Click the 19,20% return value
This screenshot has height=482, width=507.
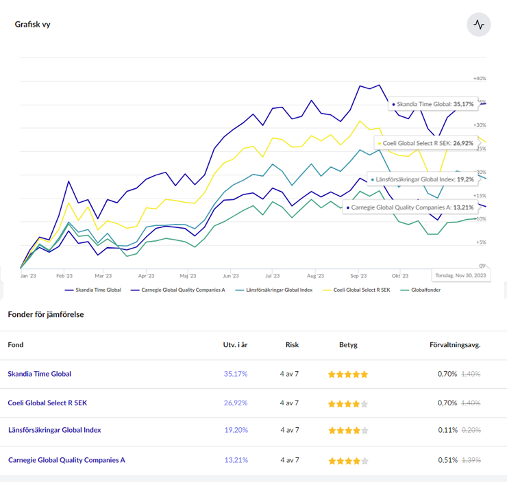pos(236,430)
